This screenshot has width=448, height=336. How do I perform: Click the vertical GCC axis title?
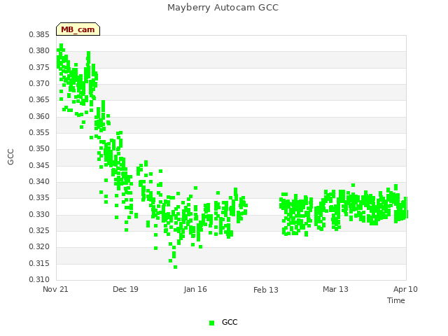[10, 157]
